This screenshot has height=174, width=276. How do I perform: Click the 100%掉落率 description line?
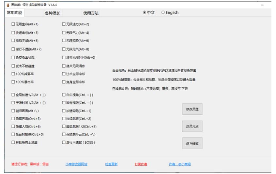pyautogui.click(x=154, y=80)
